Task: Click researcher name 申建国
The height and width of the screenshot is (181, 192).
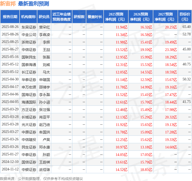Action: (45, 80)
